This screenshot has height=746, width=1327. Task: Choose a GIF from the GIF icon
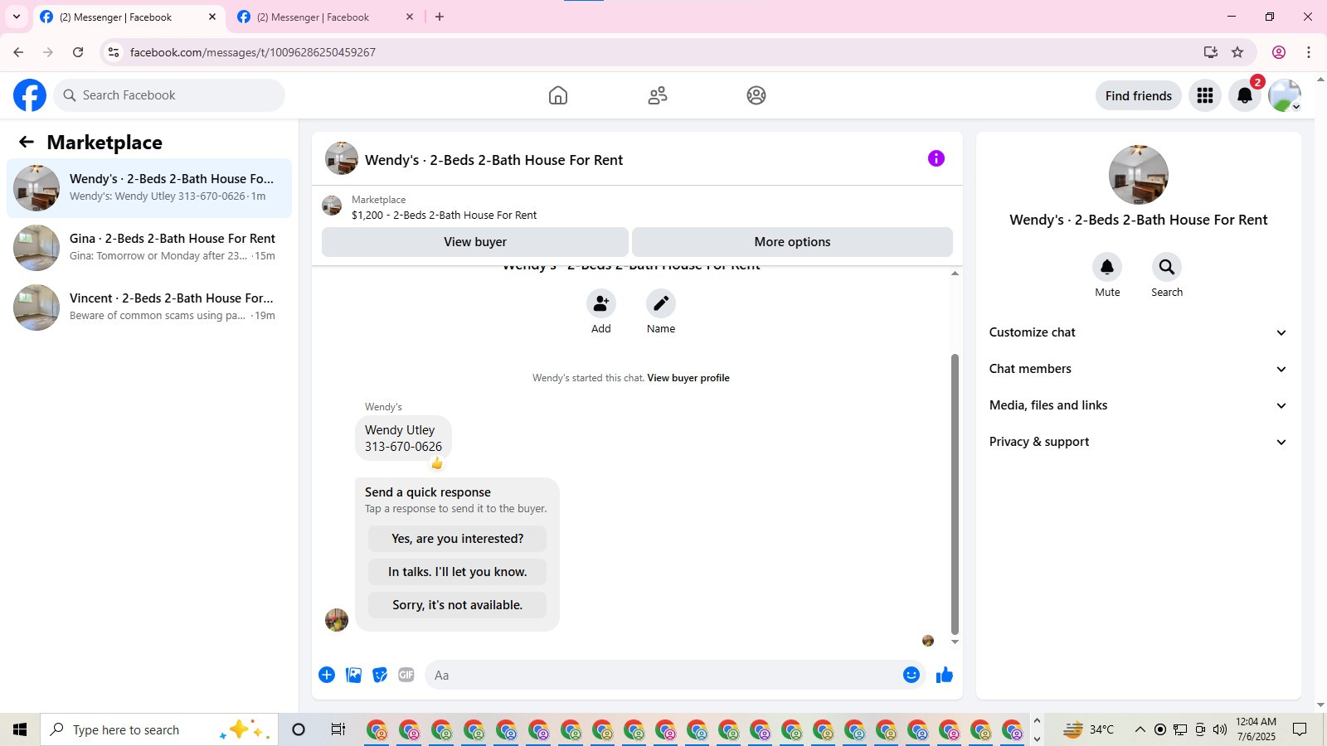point(406,675)
